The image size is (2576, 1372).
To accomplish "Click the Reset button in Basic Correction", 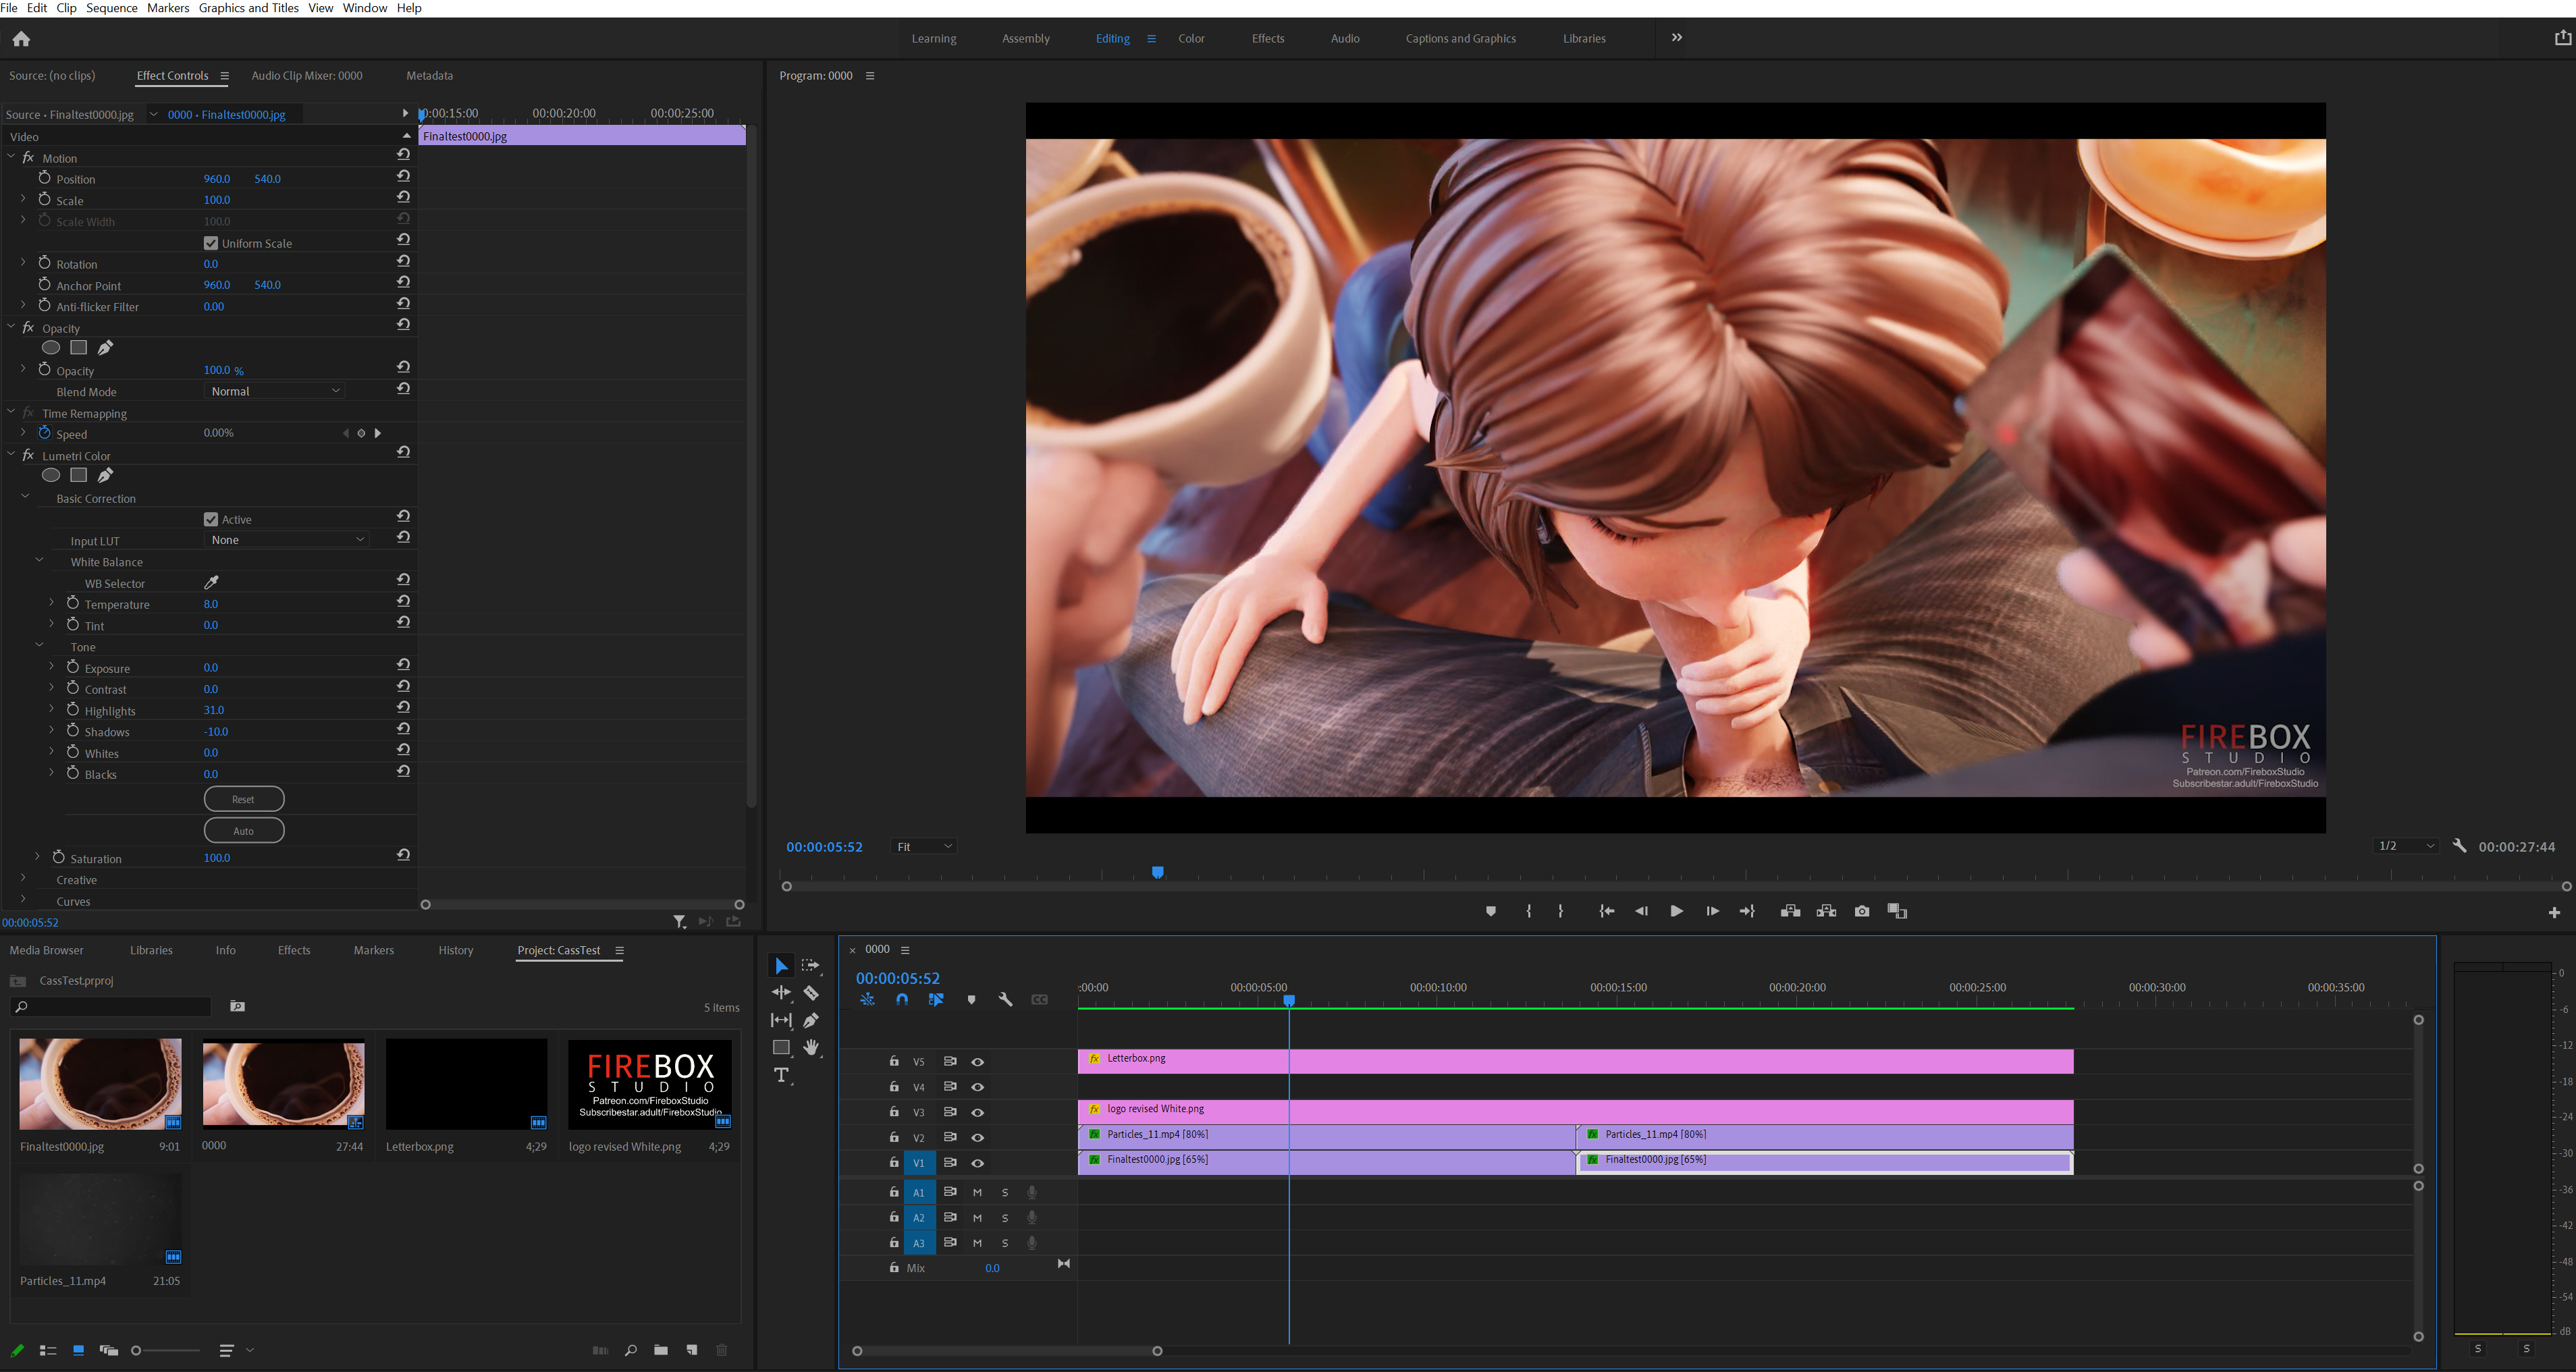I will click(244, 799).
